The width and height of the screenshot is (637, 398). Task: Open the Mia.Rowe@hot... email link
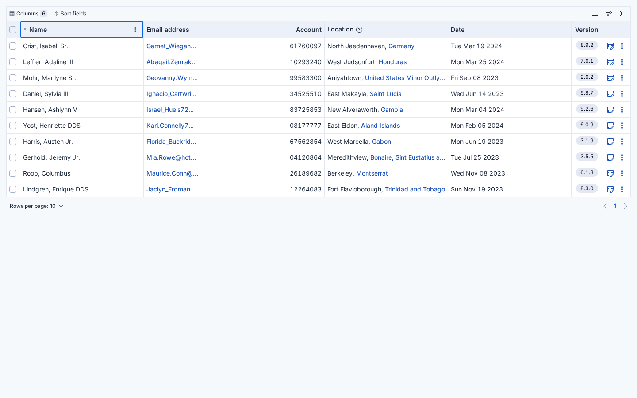(x=171, y=157)
